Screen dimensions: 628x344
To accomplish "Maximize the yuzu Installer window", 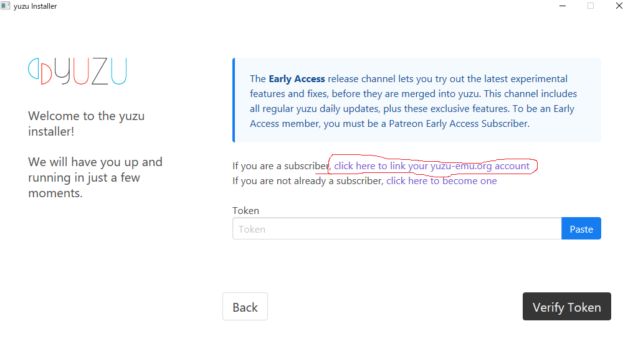I will [590, 6].
